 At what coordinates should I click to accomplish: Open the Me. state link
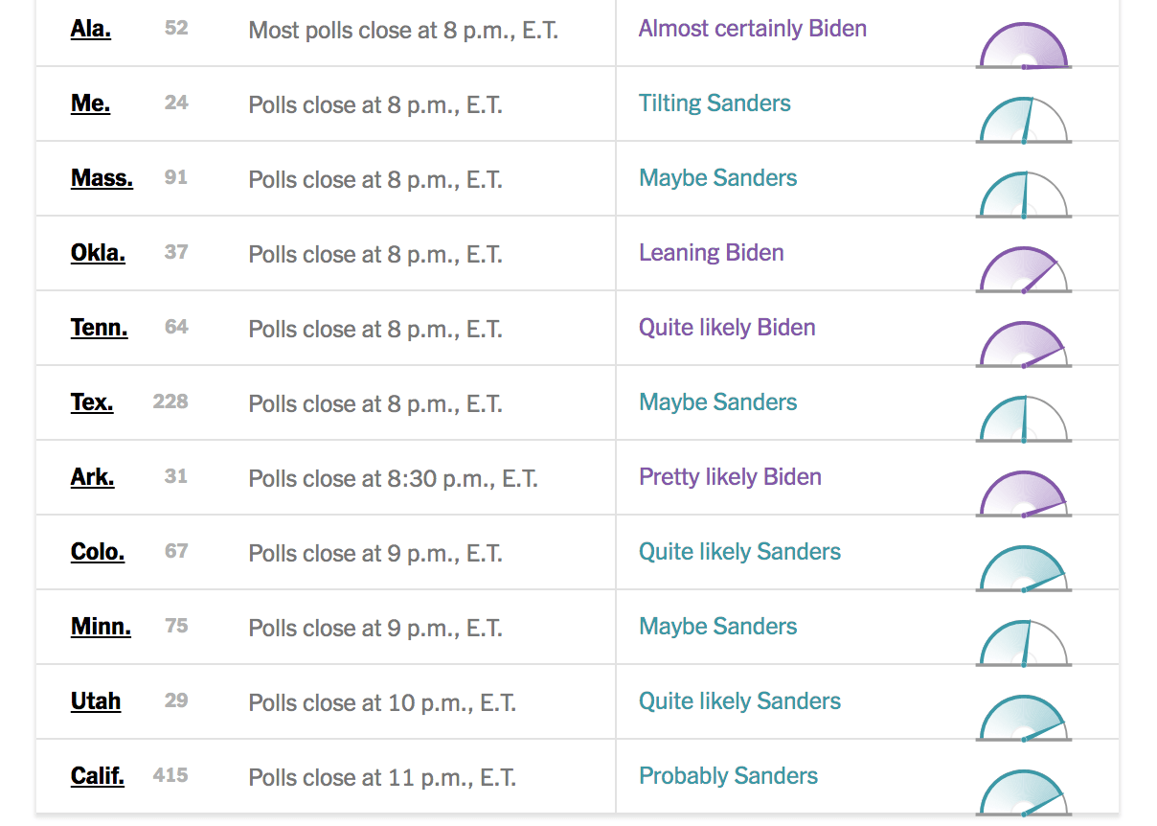coord(90,103)
